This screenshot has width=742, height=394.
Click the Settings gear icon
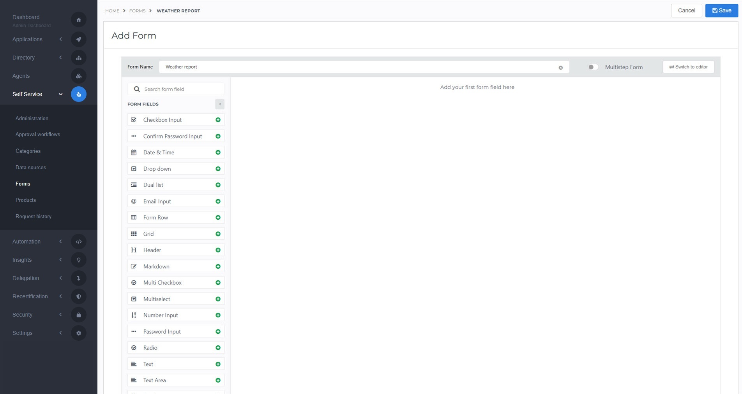tap(78, 333)
